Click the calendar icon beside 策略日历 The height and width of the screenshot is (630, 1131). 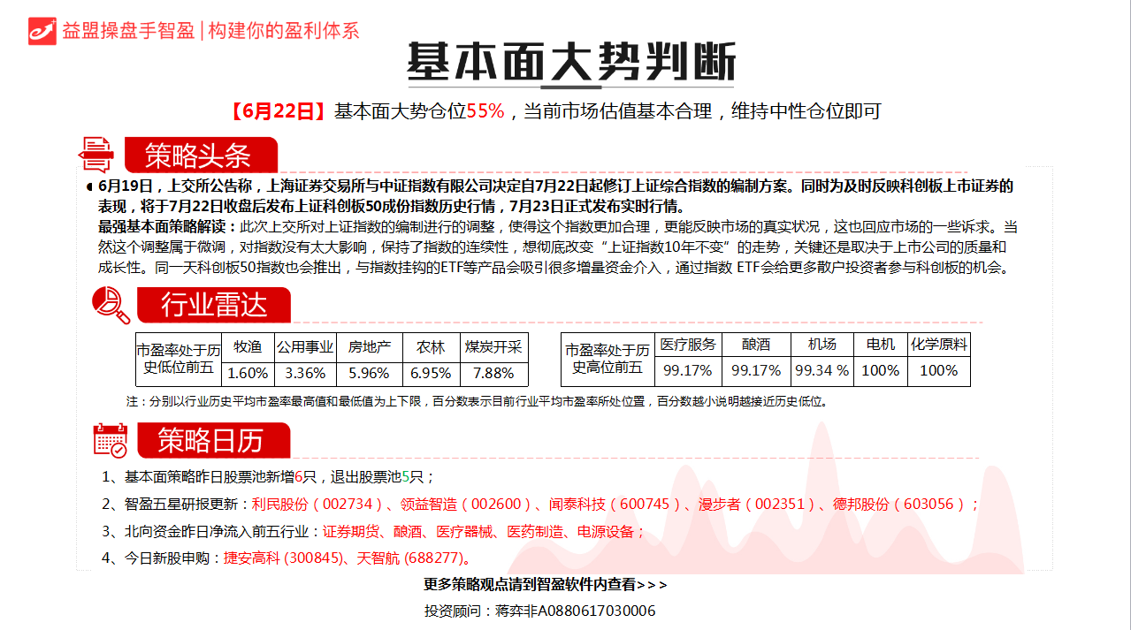[x=111, y=440]
